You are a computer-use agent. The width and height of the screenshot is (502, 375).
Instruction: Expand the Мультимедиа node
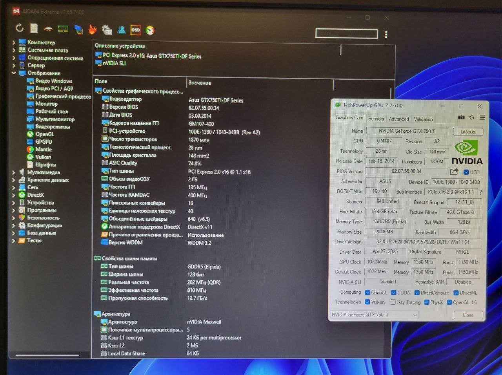[14, 172]
